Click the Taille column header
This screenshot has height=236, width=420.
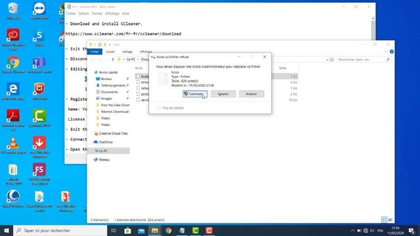[283, 68]
